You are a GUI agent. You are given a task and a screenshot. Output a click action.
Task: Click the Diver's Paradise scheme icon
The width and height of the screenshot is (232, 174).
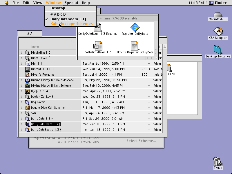27,75
